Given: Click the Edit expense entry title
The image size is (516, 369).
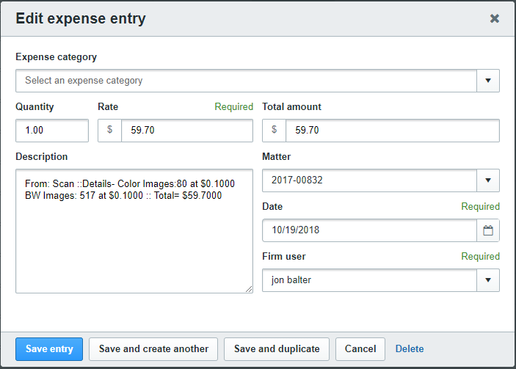Looking at the screenshot, I should 81,18.
